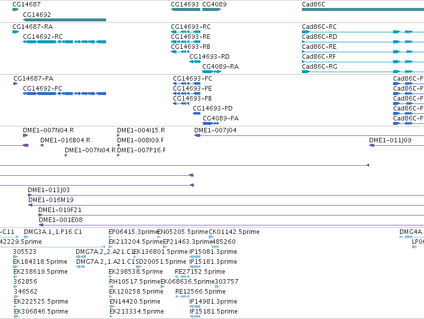
Task: Open EST EK298538.5prime
Action: coord(136,272)
